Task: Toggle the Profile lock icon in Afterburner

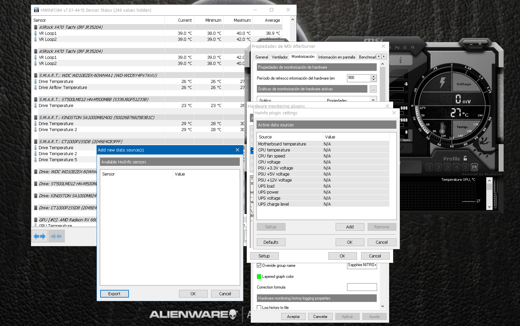Action: [x=465, y=158]
